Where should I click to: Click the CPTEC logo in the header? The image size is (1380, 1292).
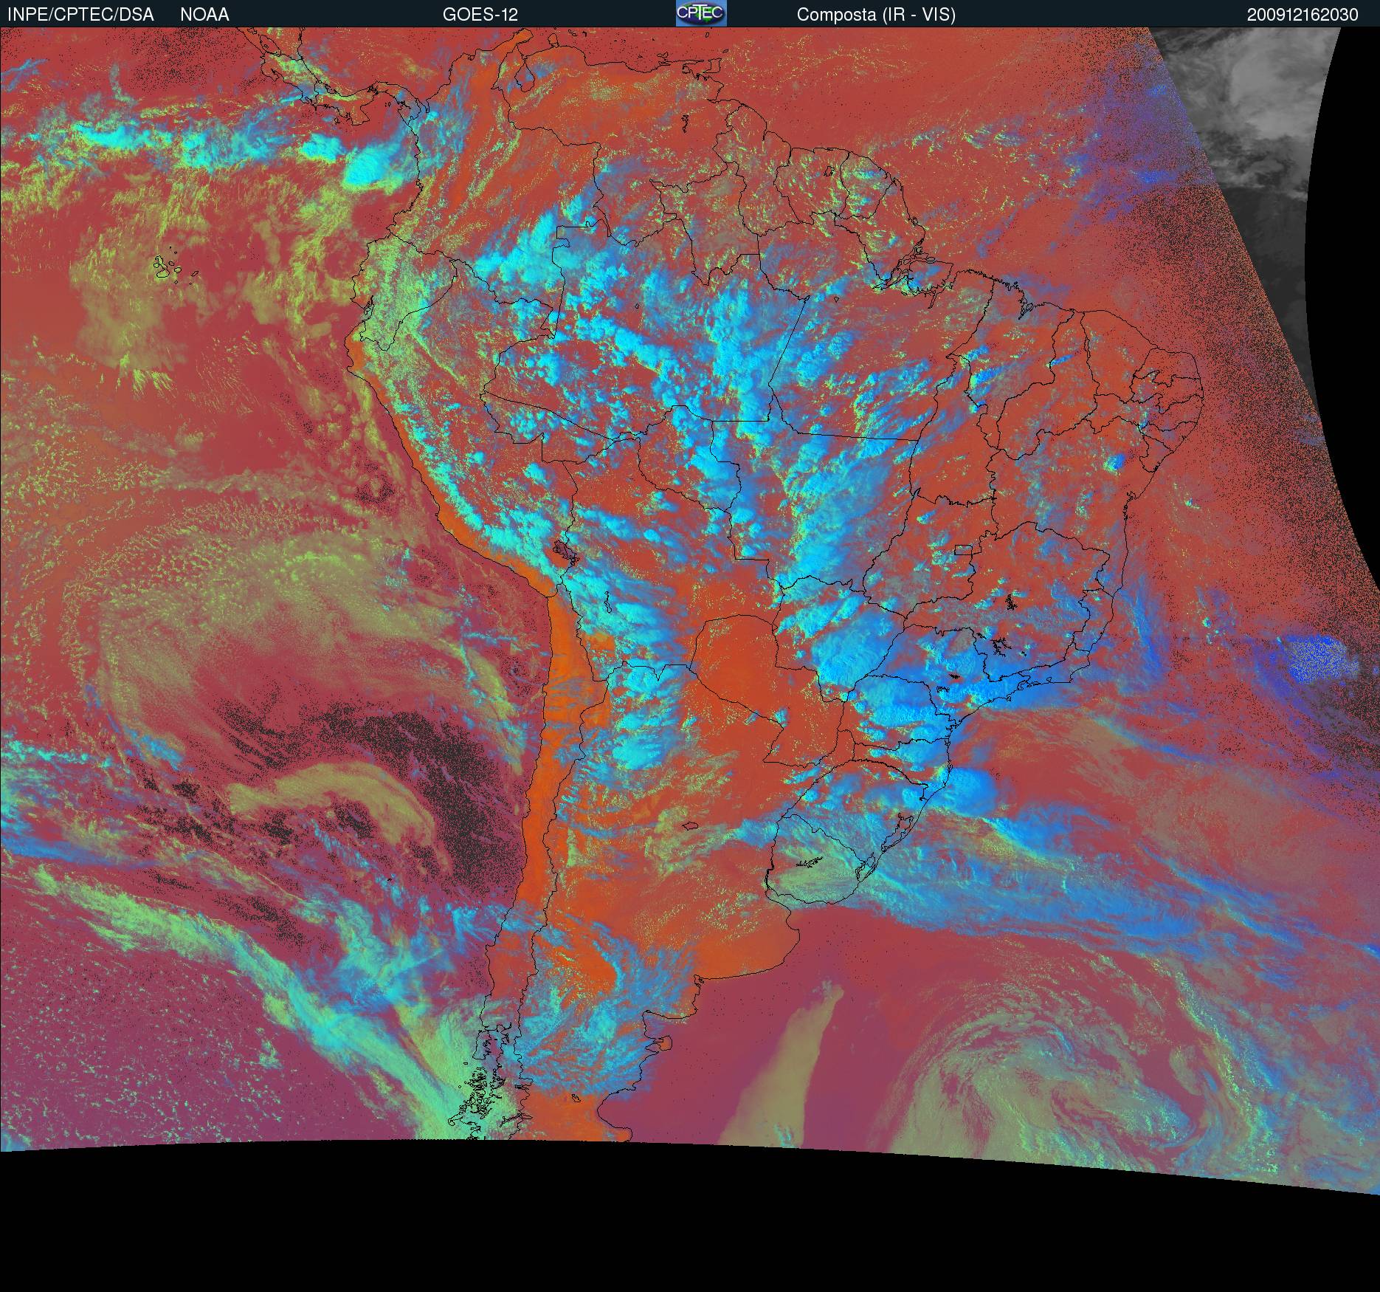click(700, 13)
